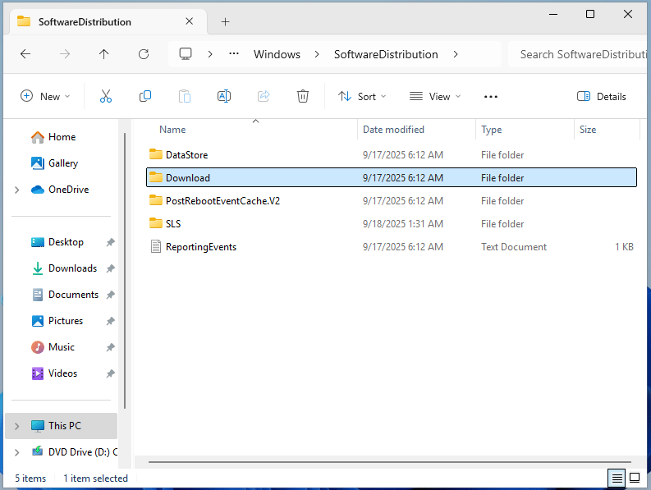The height and width of the screenshot is (490, 651).
Task: Refresh the current folder view
Action: (x=144, y=54)
